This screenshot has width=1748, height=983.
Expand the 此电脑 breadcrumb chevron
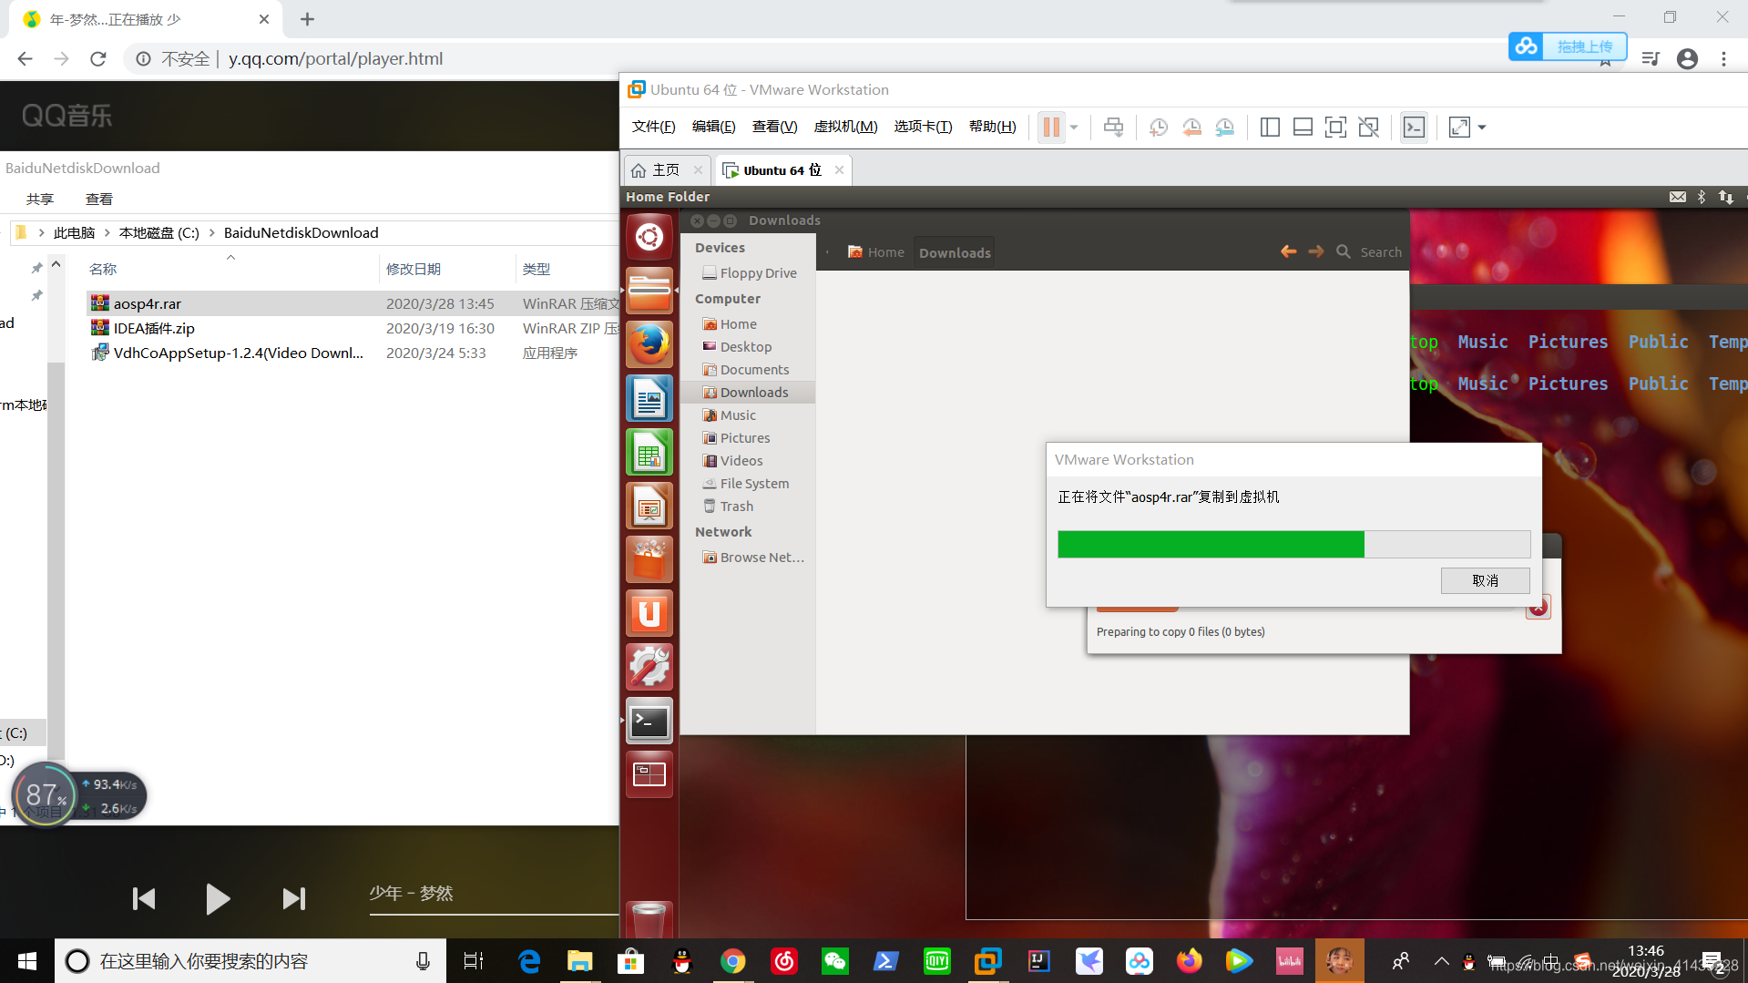point(107,232)
